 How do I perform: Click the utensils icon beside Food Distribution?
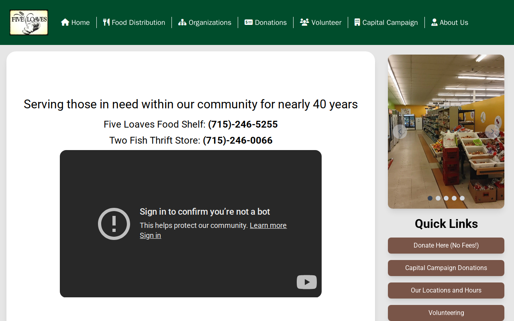pyautogui.click(x=106, y=22)
